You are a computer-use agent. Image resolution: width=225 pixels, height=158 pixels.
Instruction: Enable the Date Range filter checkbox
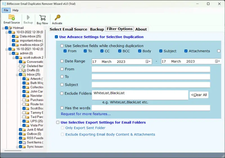62,61
